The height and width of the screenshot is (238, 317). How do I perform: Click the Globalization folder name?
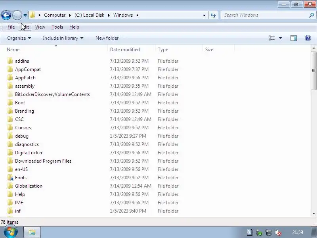[x=29, y=186]
